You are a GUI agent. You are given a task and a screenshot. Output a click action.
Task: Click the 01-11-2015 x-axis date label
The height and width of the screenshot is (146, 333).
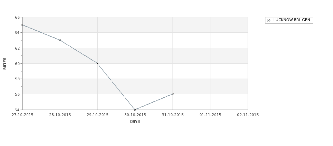(x=210, y=115)
